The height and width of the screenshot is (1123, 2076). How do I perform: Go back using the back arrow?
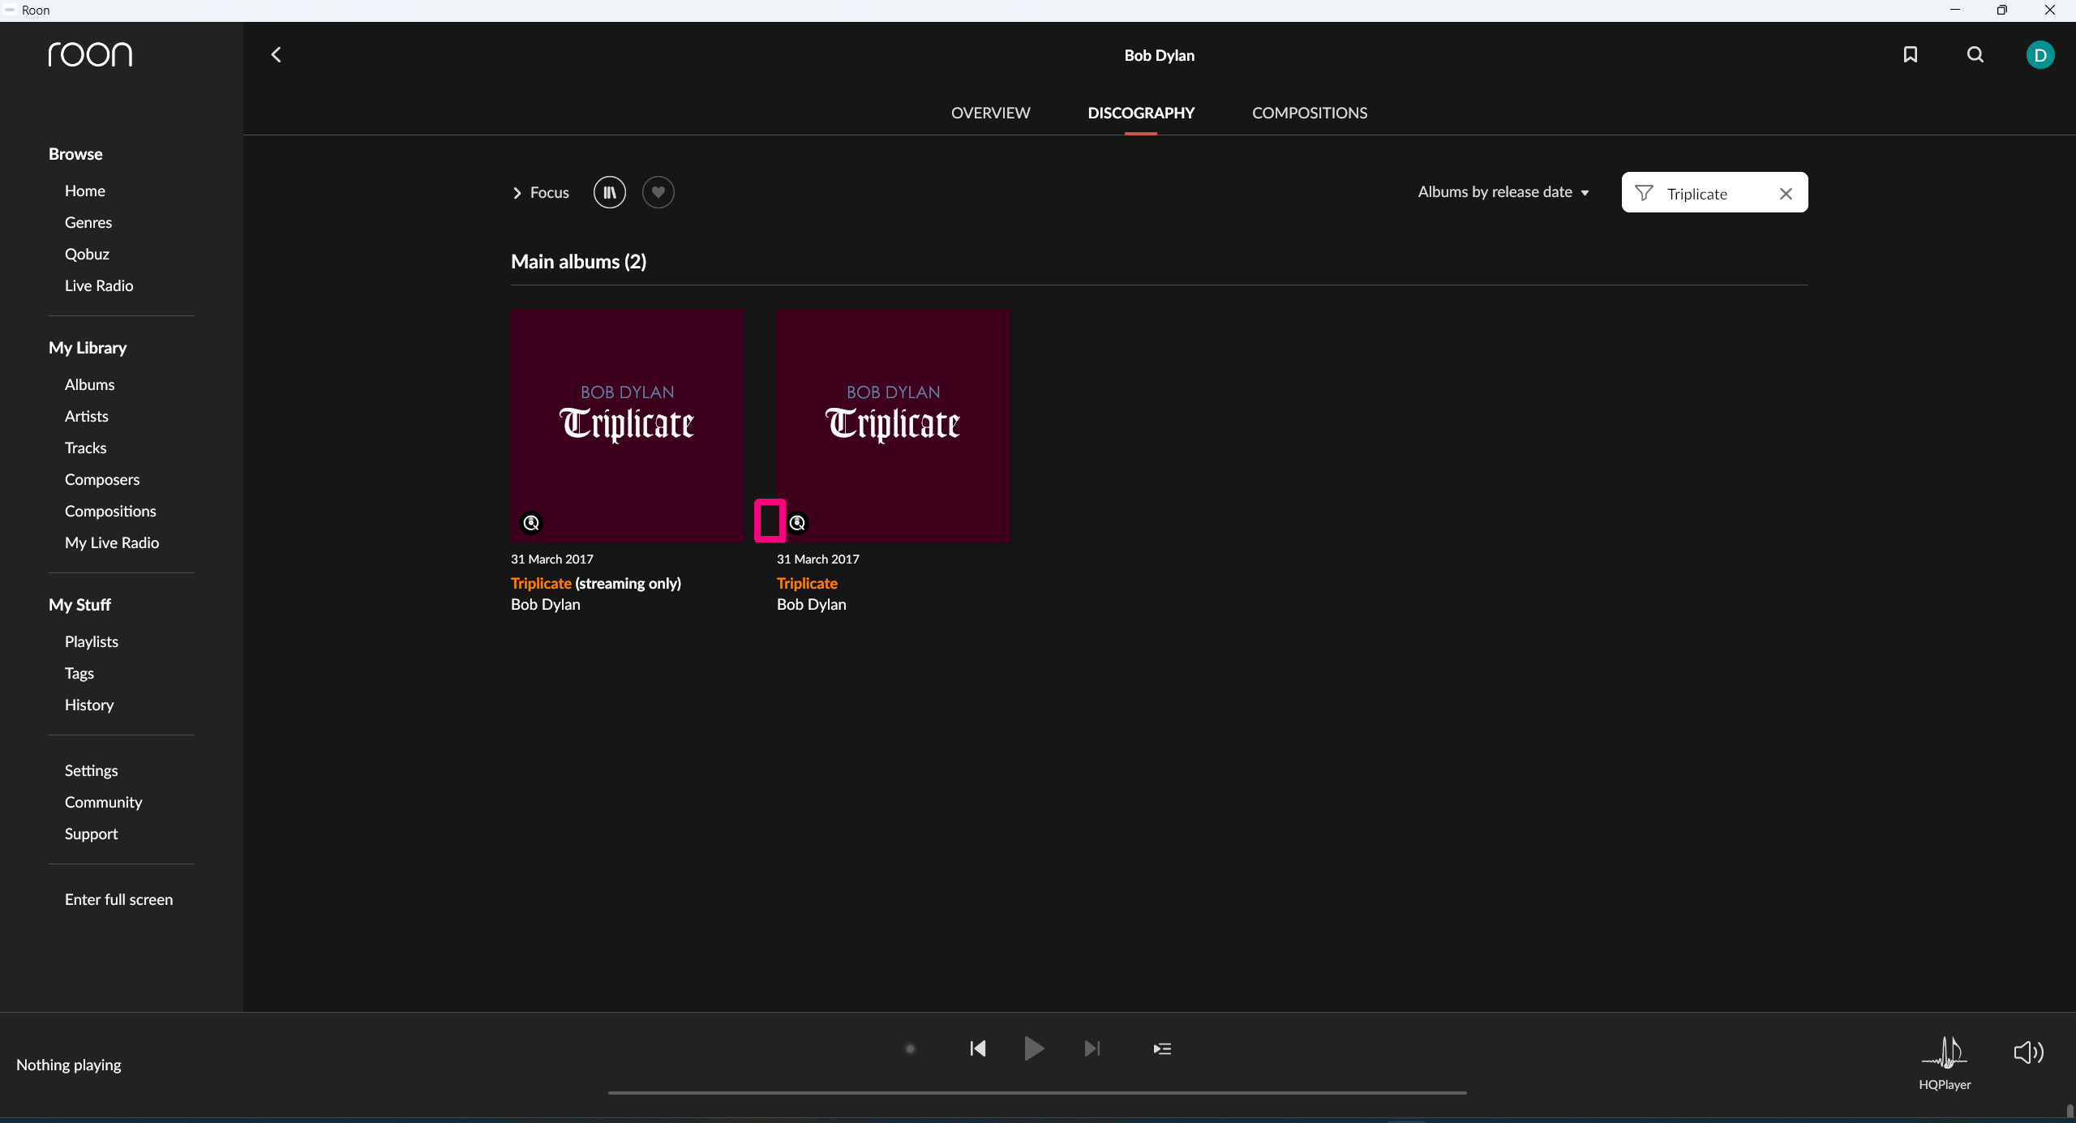coord(277,54)
